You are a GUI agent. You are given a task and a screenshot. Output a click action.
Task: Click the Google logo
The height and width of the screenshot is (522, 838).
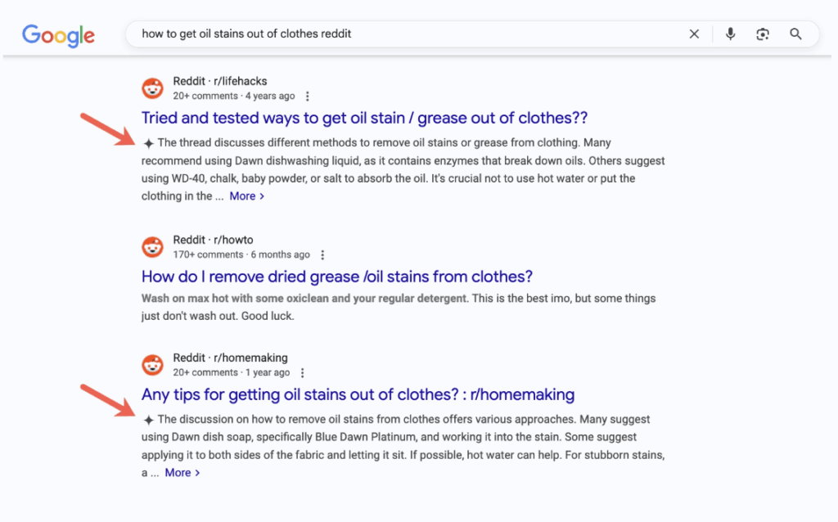pos(58,34)
